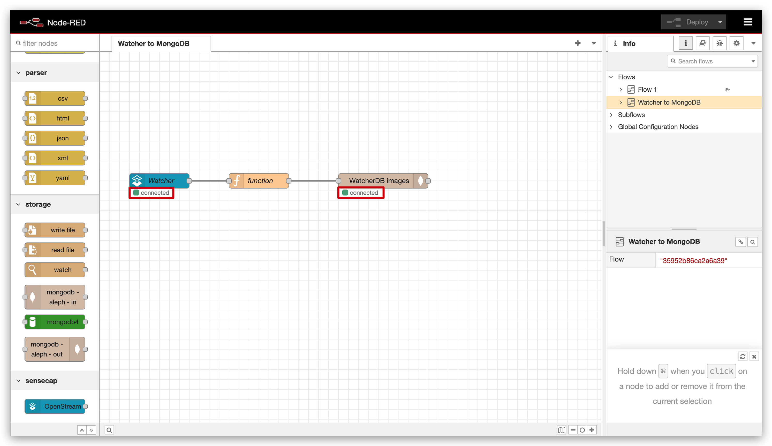
Task: Open the Search flows options arrow
Action: click(x=753, y=61)
